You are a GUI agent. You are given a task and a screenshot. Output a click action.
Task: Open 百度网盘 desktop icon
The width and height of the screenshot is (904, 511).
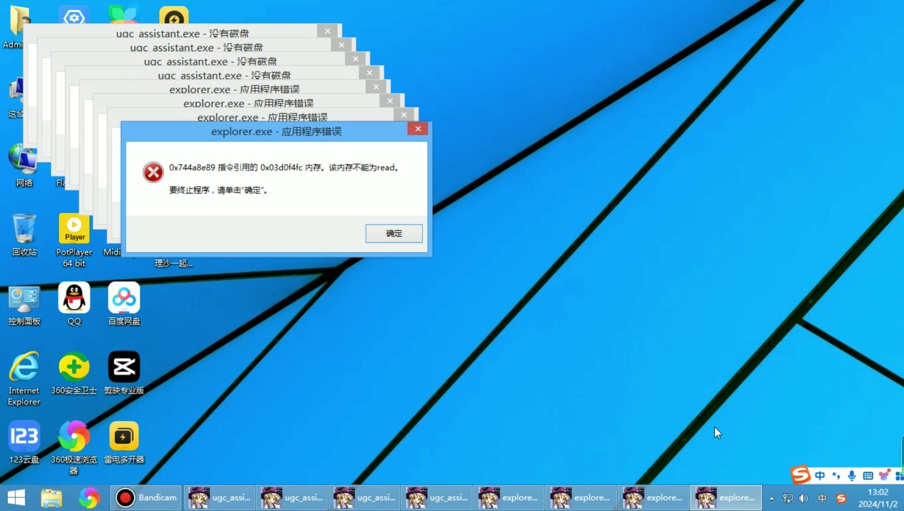click(124, 304)
